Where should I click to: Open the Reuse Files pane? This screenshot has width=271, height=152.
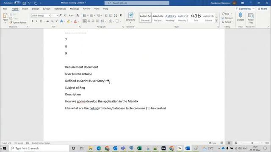tap(251, 18)
